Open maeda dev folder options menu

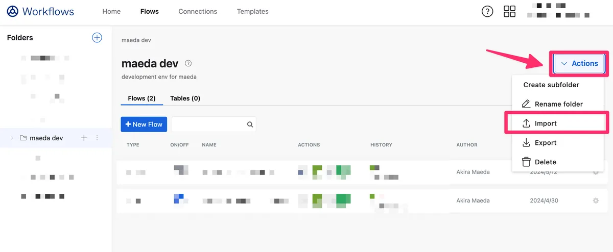(97, 138)
